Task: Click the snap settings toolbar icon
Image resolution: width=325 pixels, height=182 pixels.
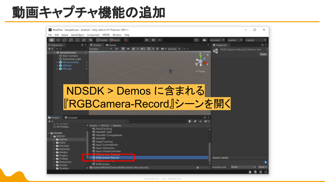Action: click(126, 40)
